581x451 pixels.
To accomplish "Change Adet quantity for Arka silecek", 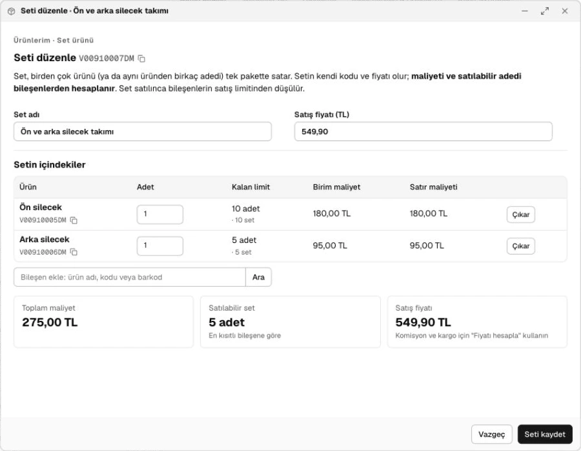I will click(x=160, y=246).
